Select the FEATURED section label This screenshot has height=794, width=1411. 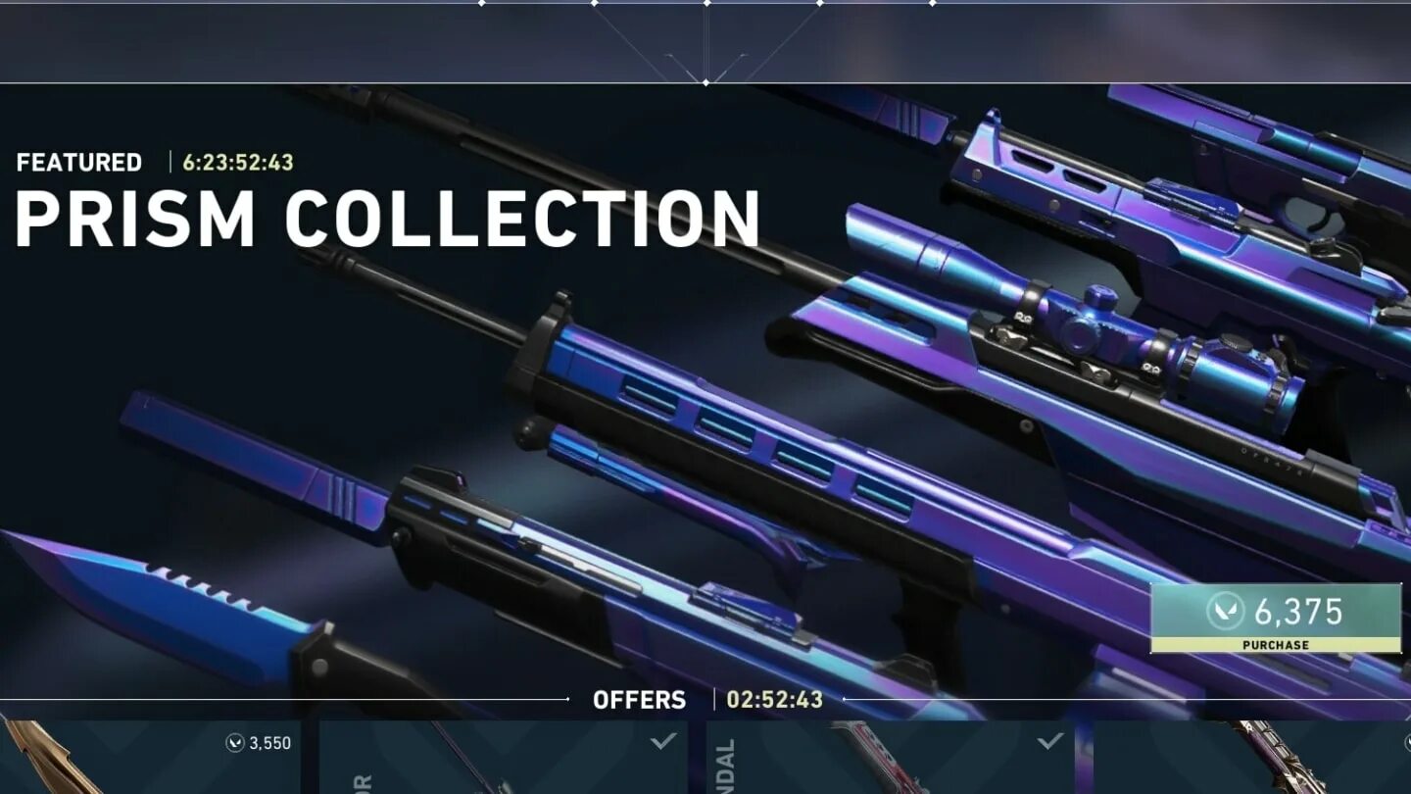click(x=79, y=162)
